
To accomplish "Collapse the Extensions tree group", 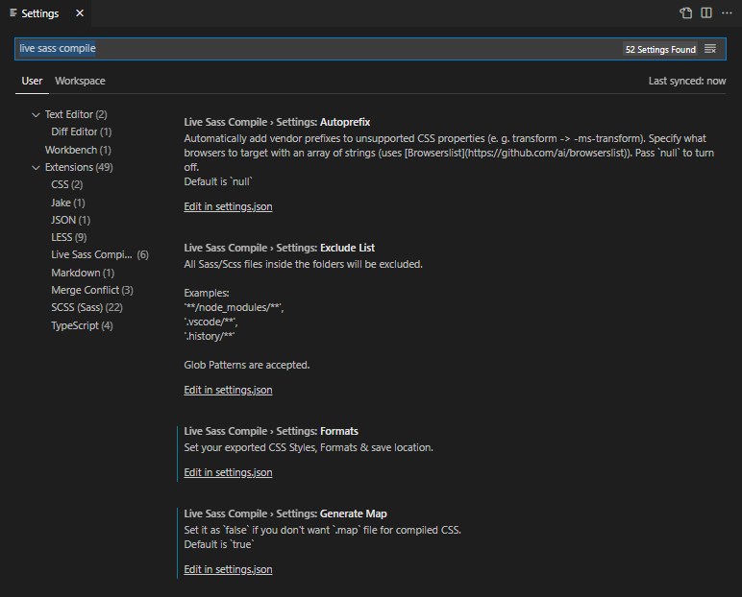I will click(36, 168).
